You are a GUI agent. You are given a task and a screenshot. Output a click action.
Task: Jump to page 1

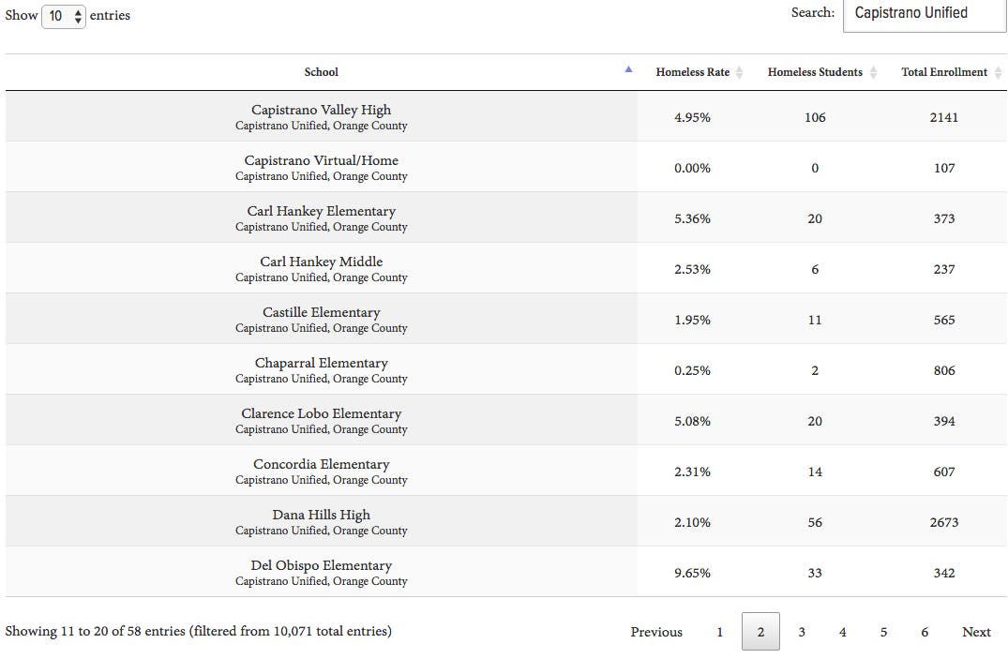click(x=719, y=632)
